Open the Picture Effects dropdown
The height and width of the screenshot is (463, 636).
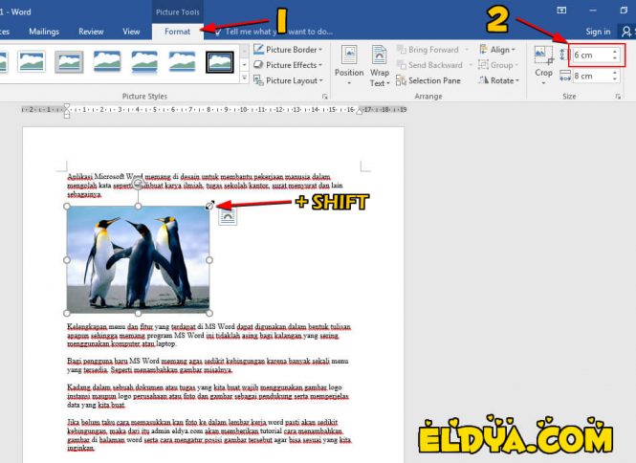point(288,65)
